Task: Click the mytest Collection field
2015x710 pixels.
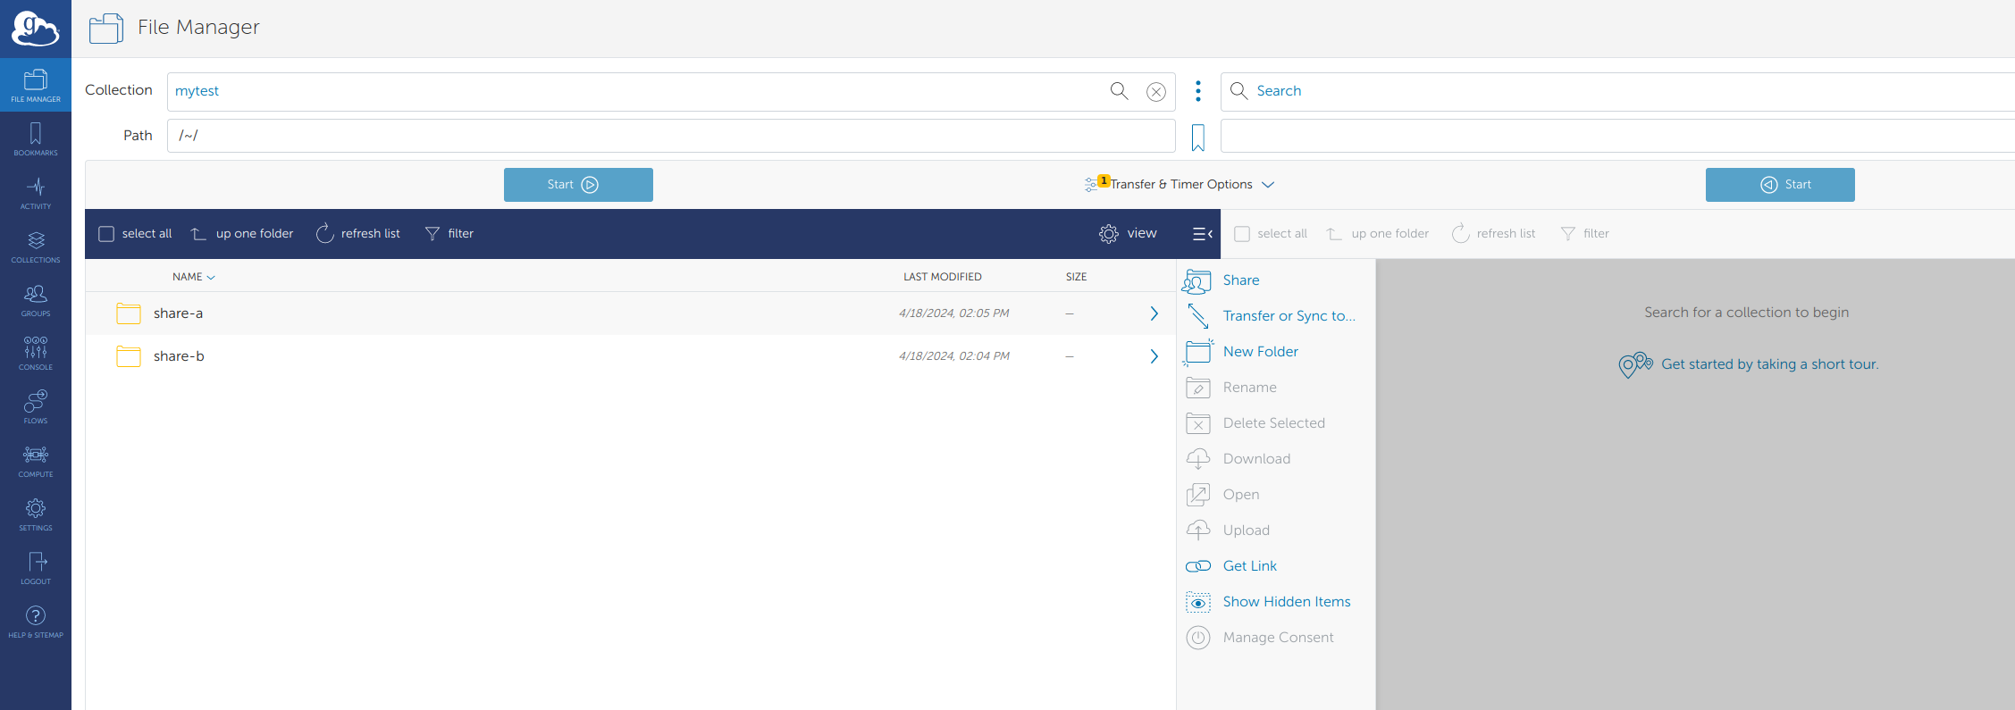Action: click(x=671, y=92)
